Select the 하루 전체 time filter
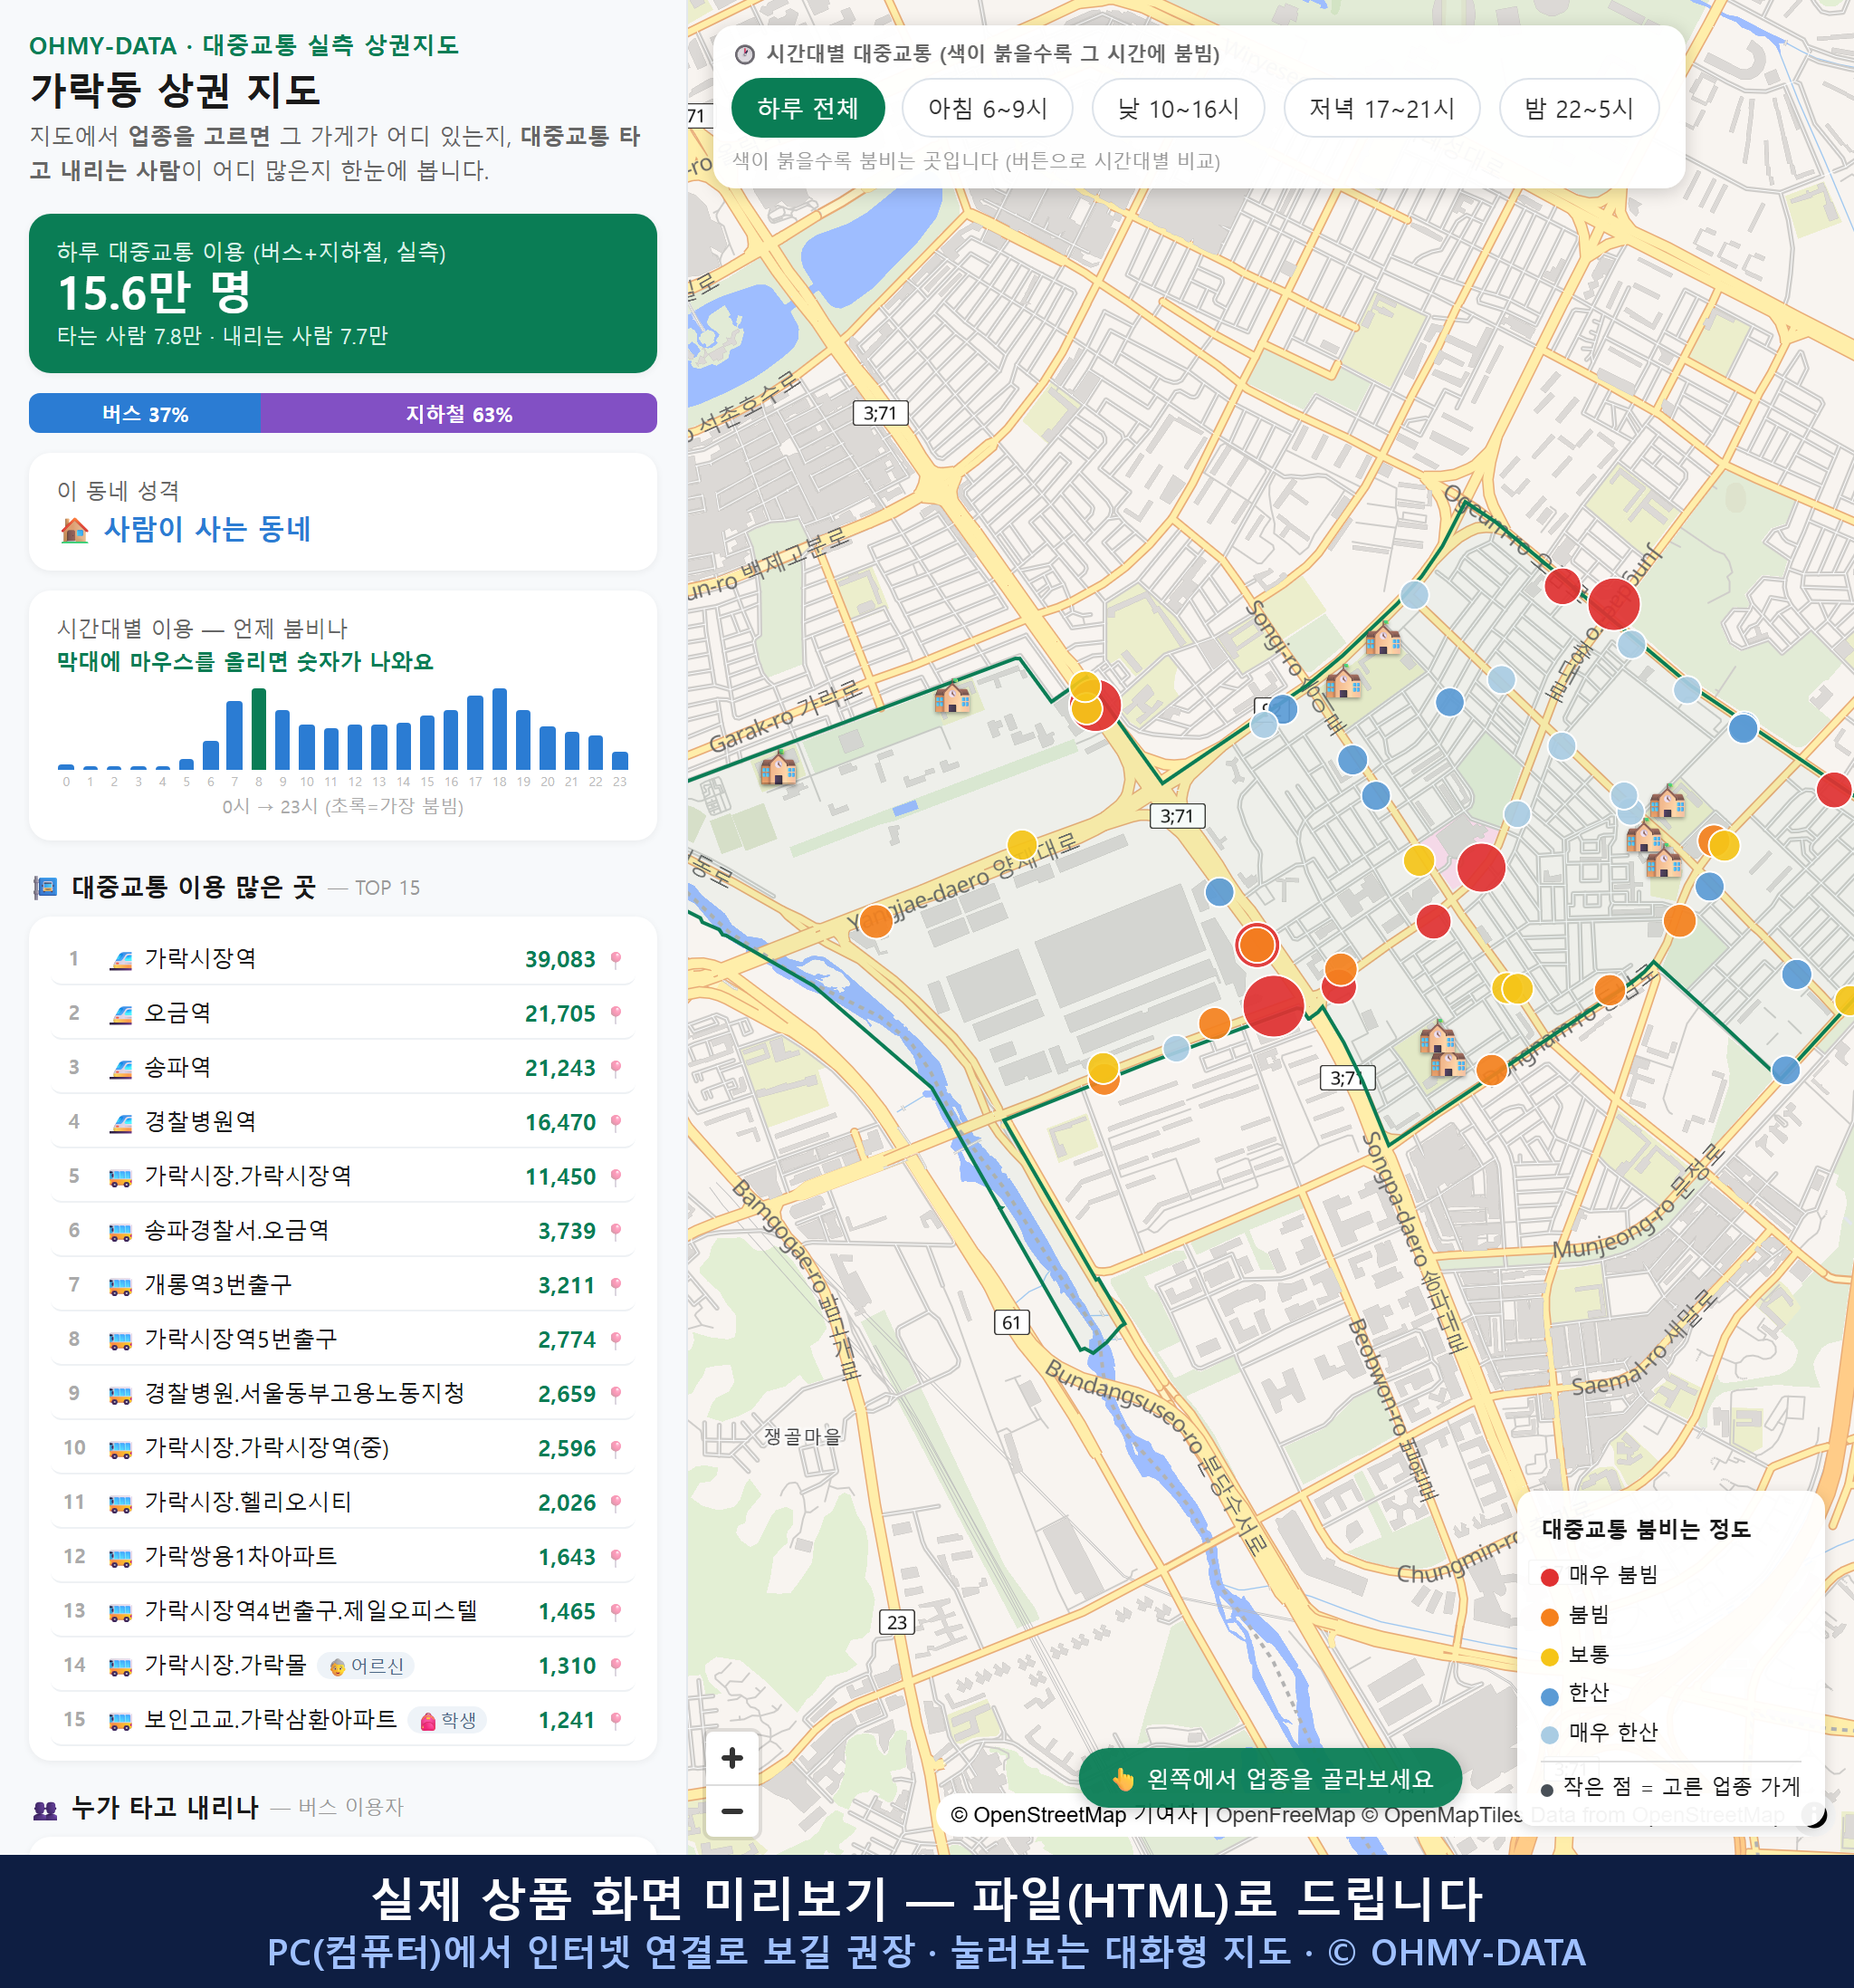Viewport: 1854px width, 1988px height. [808, 108]
